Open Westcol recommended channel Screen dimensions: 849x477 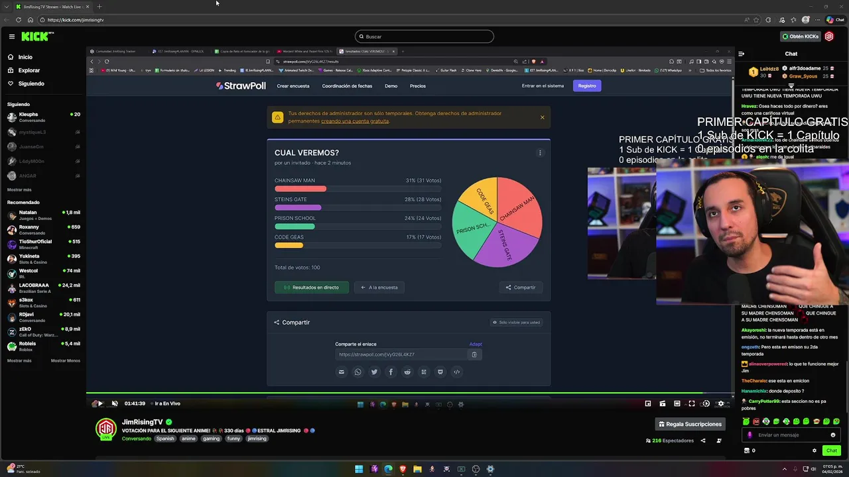point(43,274)
